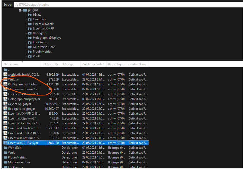Select EssentialsXAntiBuild jar file icon
Image resolution: width=243 pixels, height=169 pixels.
[5, 138]
